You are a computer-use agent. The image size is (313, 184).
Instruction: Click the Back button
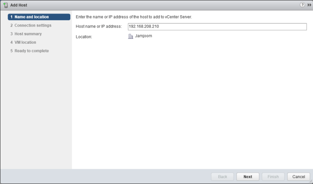tap(222, 176)
